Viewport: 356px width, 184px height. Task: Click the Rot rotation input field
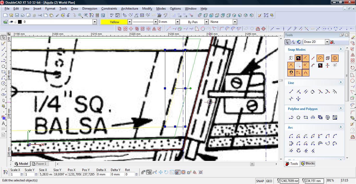pos(130,174)
